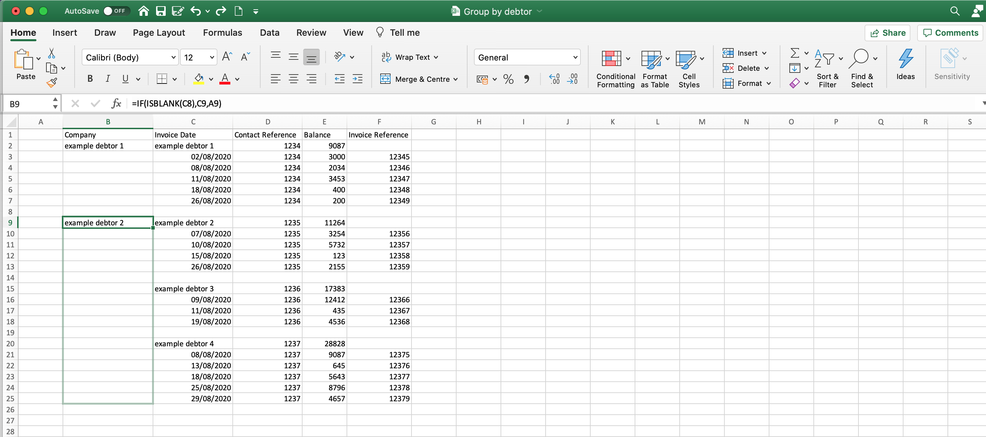
Task: Click the AutoSum sigma icon
Action: click(x=795, y=53)
